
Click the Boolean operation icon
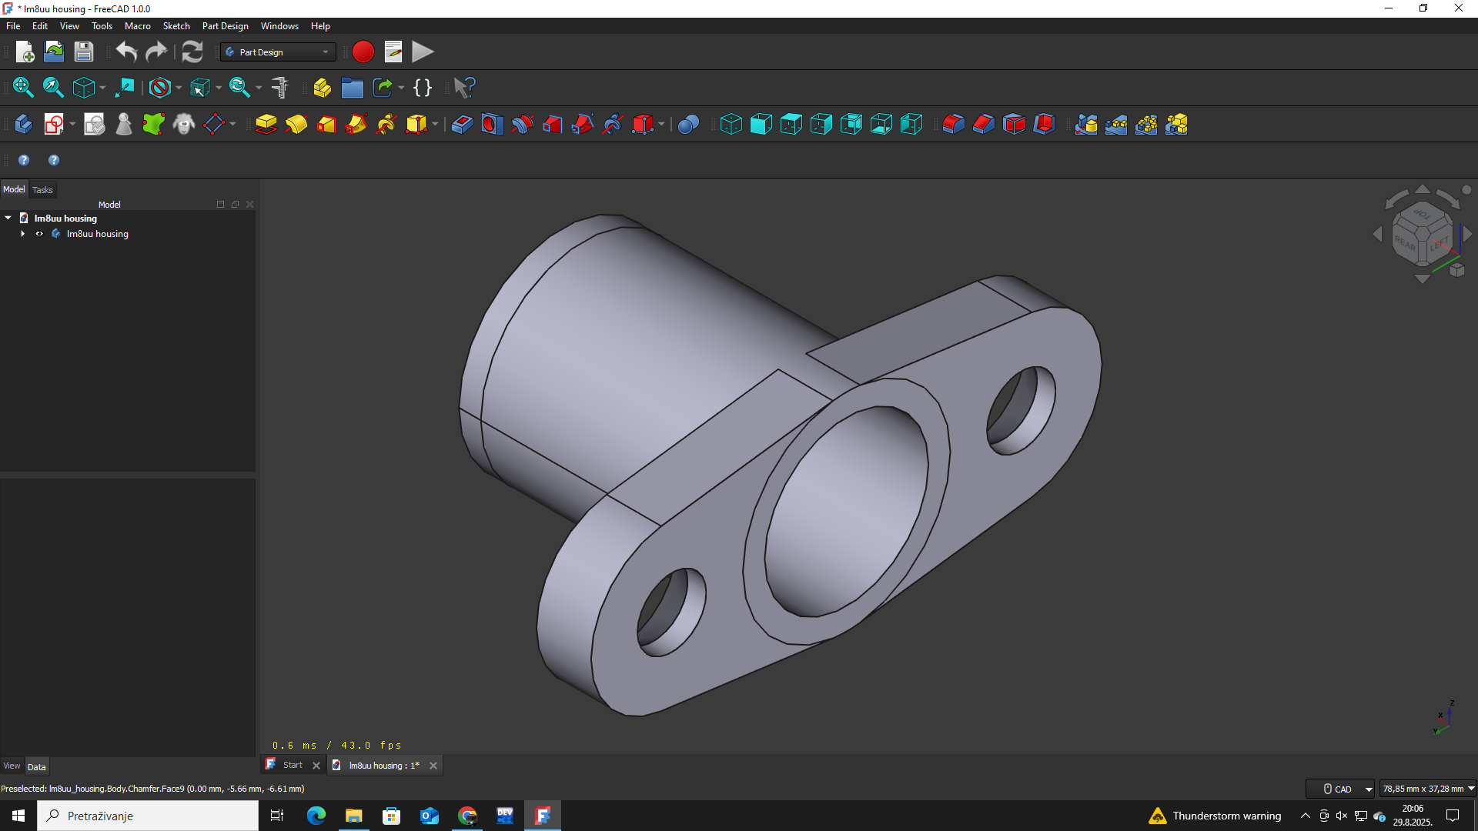coord(688,124)
